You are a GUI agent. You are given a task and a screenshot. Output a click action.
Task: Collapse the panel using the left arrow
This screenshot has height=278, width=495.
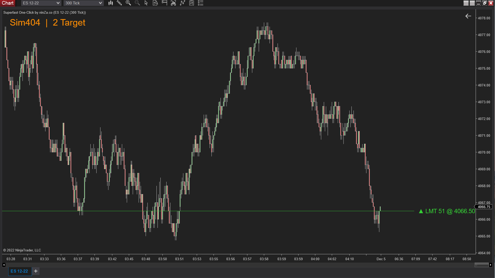(x=468, y=16)
